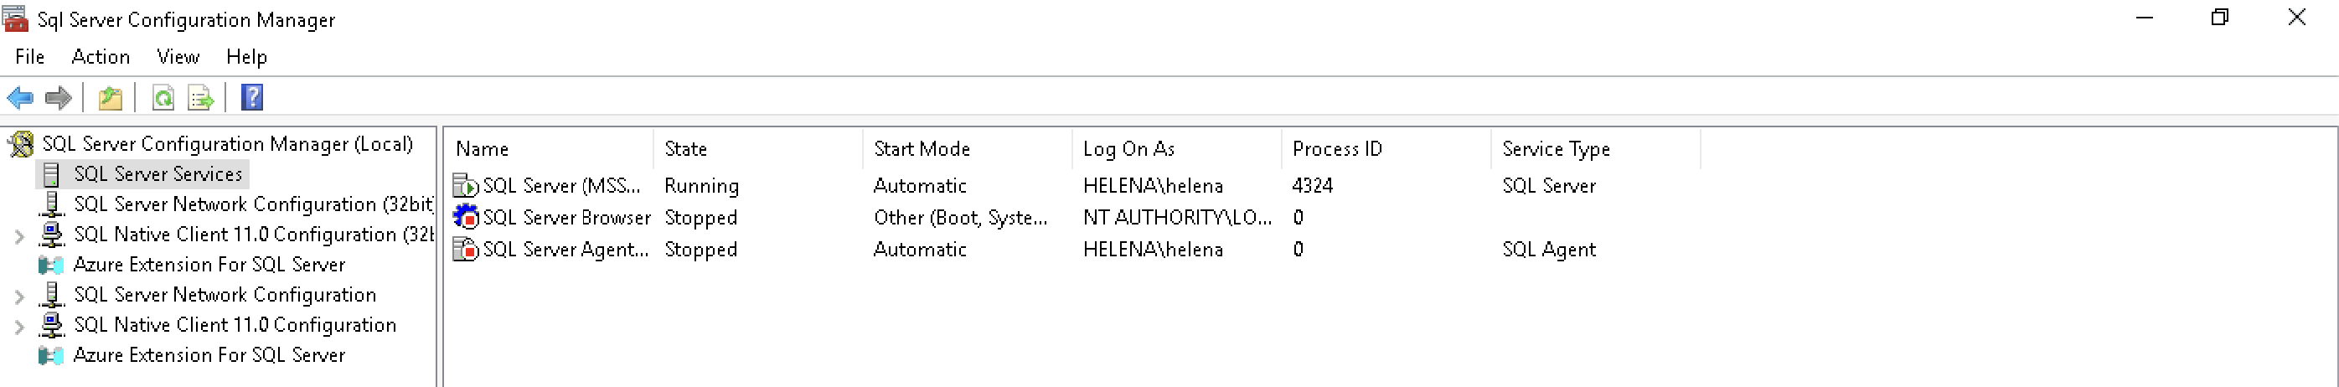Sort by the Start Mode column header
Image resolution: width=2339 pixels, height=387 pixels.
tap(922, 149)
